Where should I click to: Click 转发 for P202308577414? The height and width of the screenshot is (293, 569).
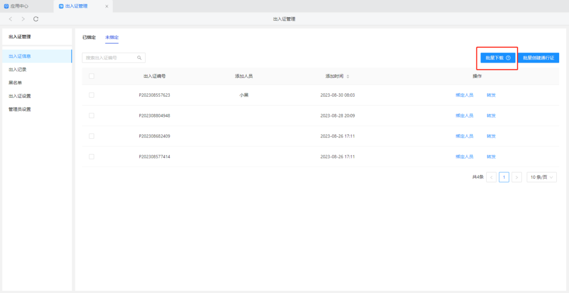tap(491, 157)
